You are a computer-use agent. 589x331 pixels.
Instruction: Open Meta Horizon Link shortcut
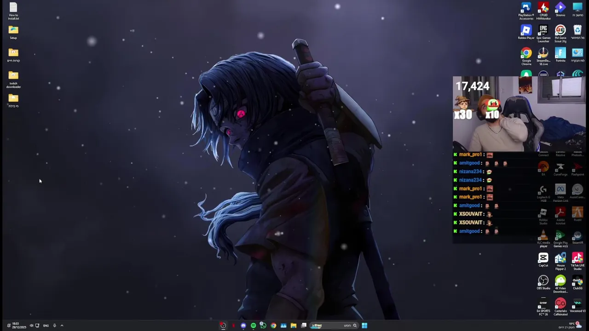click(x=560, y=193)
